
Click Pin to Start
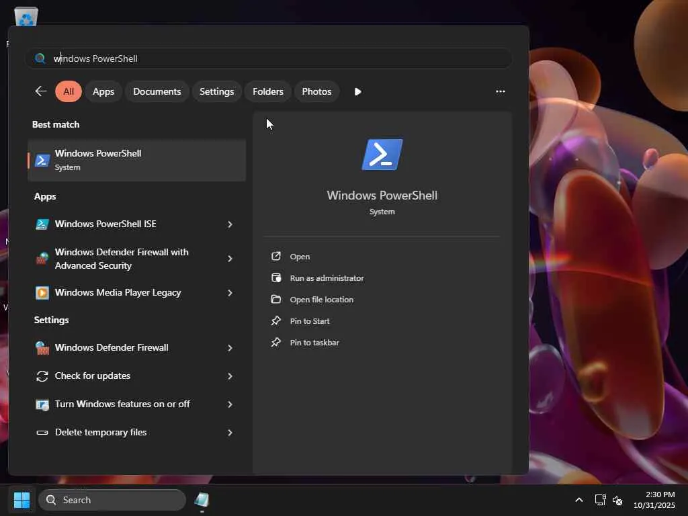pos(309,321)
